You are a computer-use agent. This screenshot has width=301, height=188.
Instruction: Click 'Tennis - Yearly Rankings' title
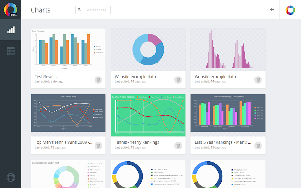[x=137, y=142]
